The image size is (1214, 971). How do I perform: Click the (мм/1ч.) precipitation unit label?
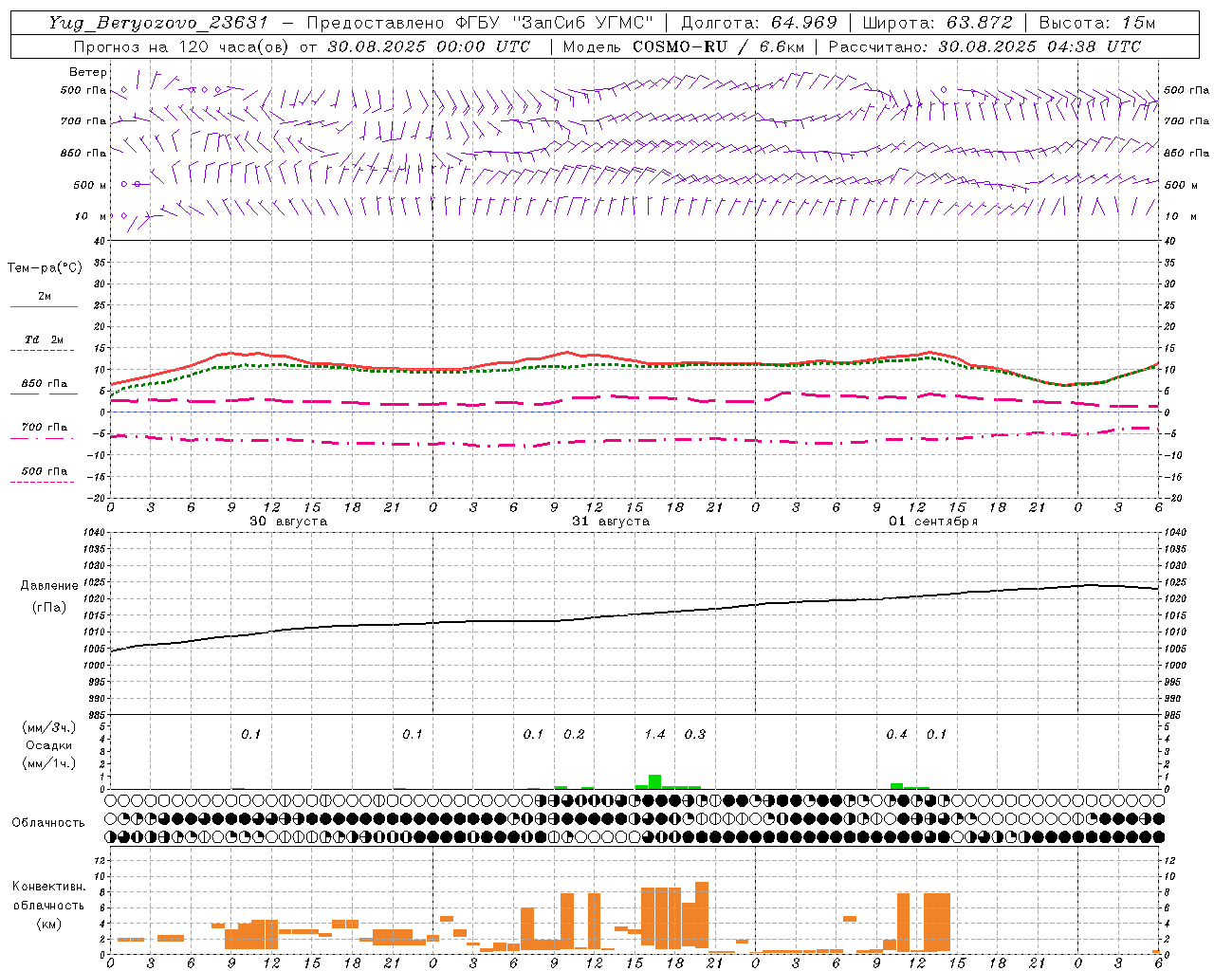click(49, 763)
